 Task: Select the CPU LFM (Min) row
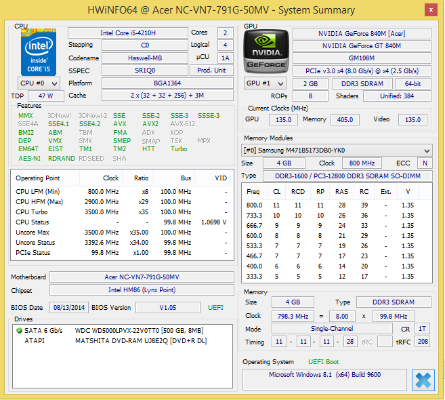[x=122, y=192]
